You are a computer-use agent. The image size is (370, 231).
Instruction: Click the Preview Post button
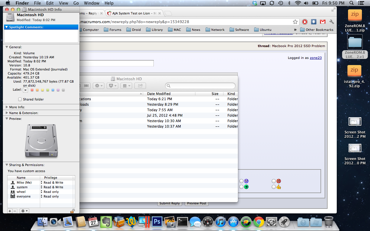pos(197,203)
